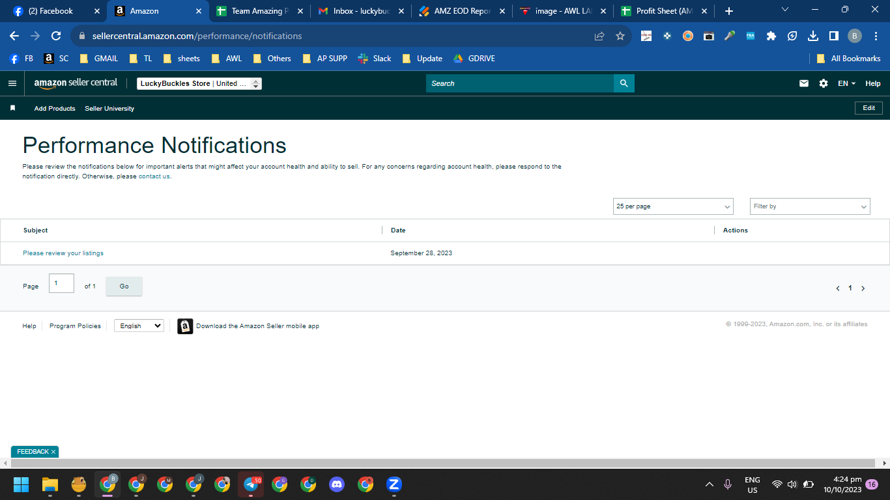Viewport: 890px width, 500px height.
Task: Open the volume system tray icon
Action: [792, 484]
